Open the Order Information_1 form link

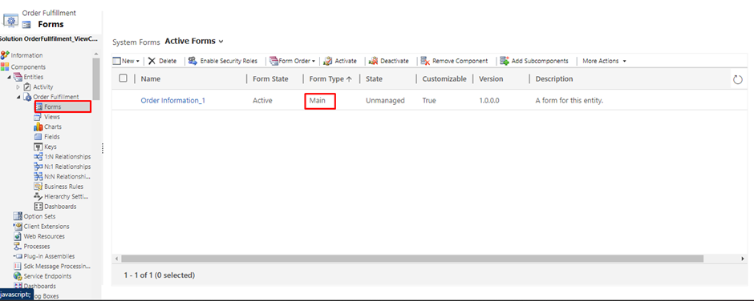pos(173,101)
